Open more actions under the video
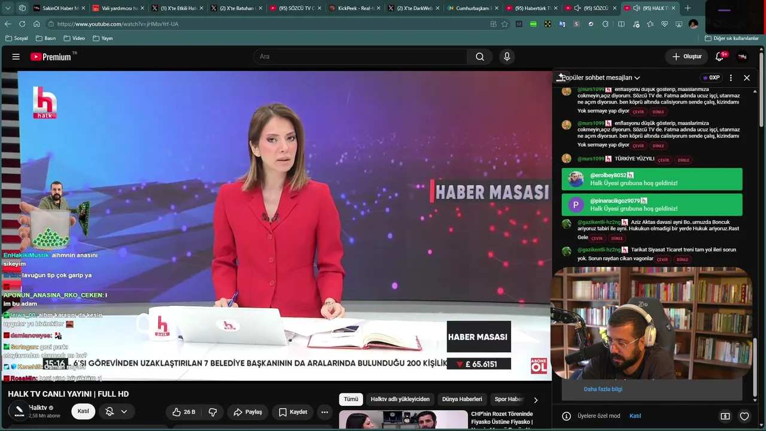The image size is (766, 431). [324, 412]
